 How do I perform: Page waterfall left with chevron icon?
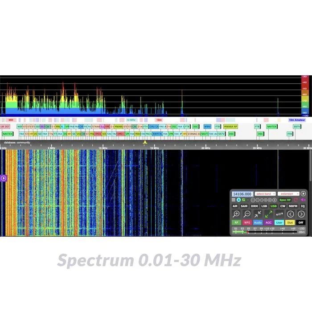tap(291, 214)
